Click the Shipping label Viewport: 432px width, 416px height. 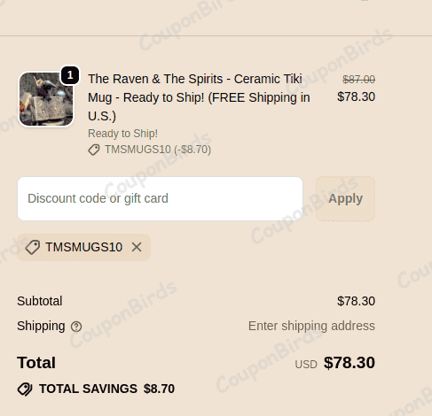[41, 326]
